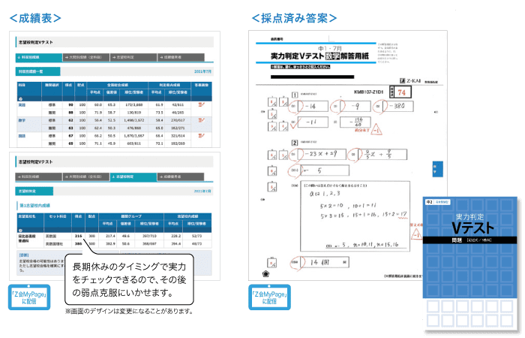Click the score 65 in the 国語 難関 row
This screenshot has height=338, width=525.
70,143
